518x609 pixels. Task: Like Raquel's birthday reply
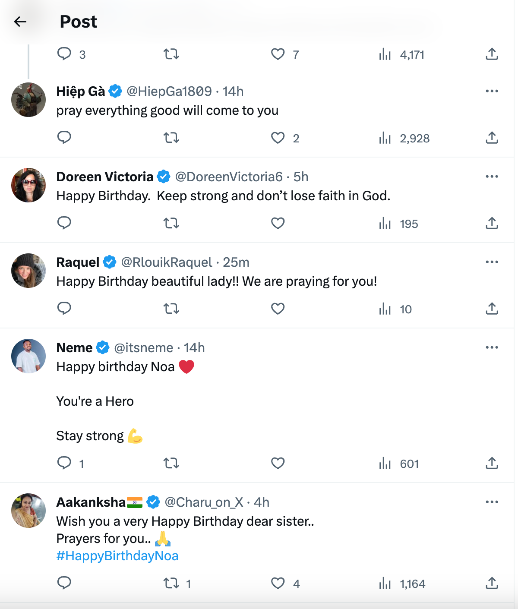click(278, 309)
